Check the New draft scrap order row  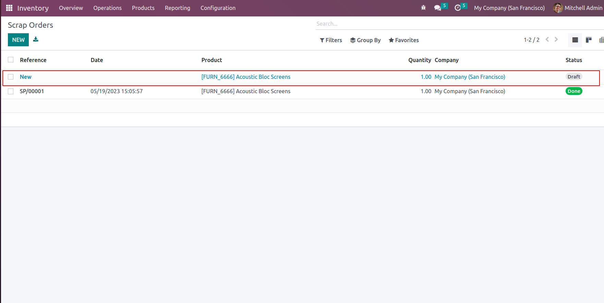pyautogui.click(x=11, y=77)
